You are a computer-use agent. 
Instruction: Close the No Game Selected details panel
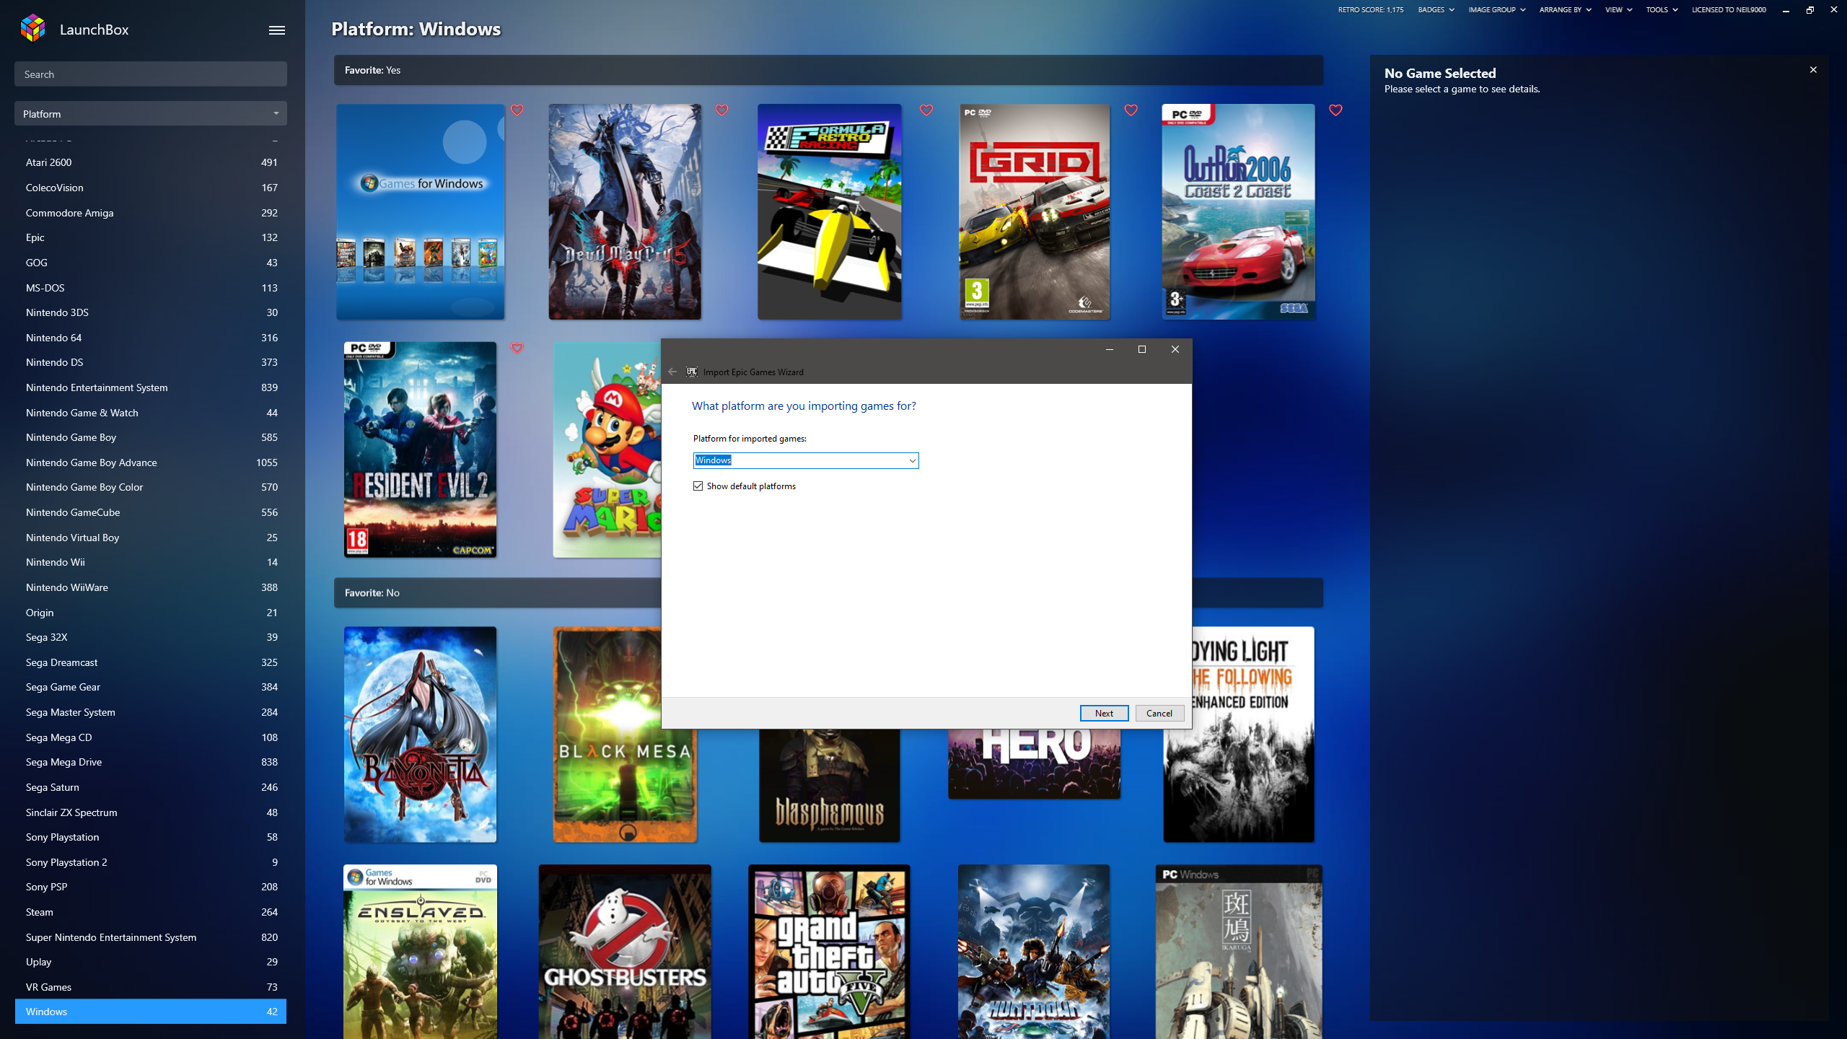1813,70
